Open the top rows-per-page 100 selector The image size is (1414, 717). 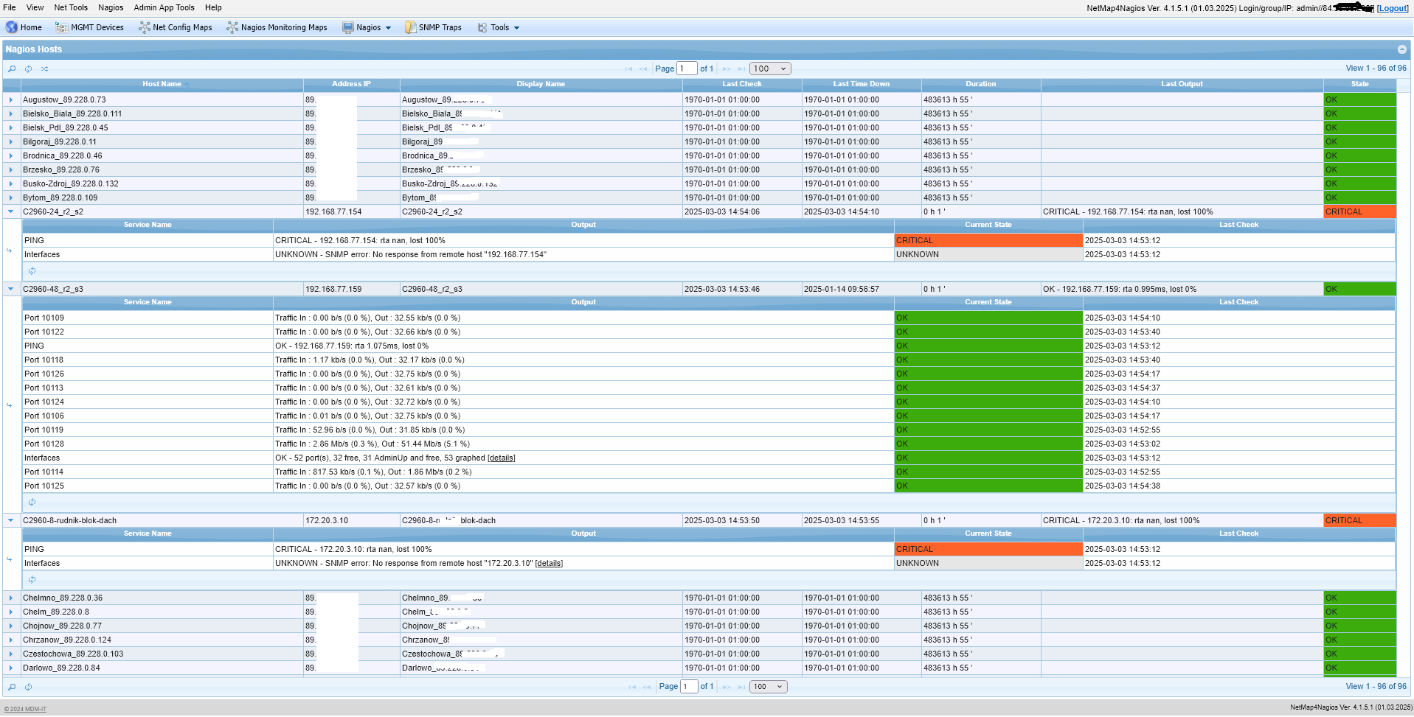770,69
